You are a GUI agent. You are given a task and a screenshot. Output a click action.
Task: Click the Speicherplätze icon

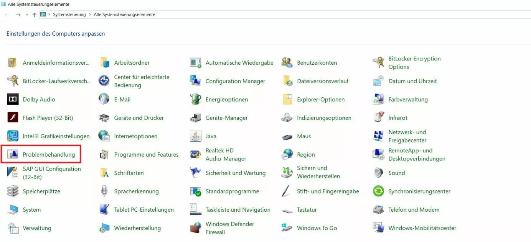coord(13,191)
